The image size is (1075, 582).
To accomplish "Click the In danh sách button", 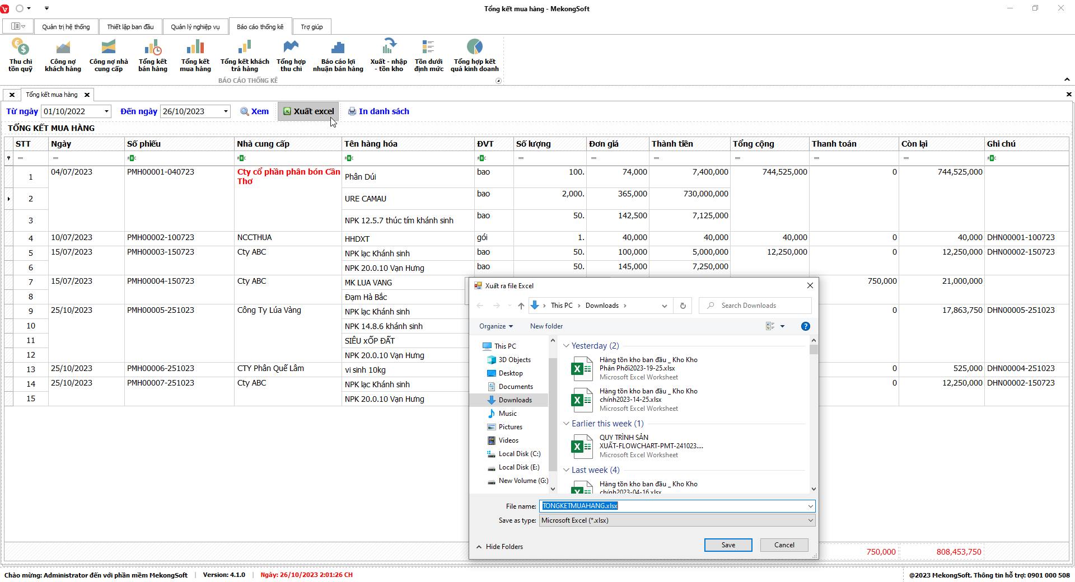I will 378,111.
